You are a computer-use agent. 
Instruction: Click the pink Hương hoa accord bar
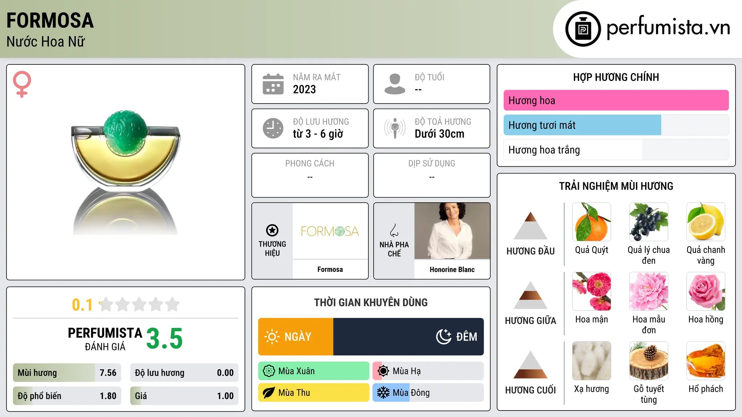click(616, 100)
